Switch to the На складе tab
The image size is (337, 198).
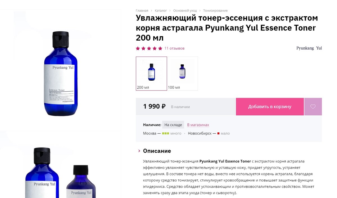click(x=173, y=125)
